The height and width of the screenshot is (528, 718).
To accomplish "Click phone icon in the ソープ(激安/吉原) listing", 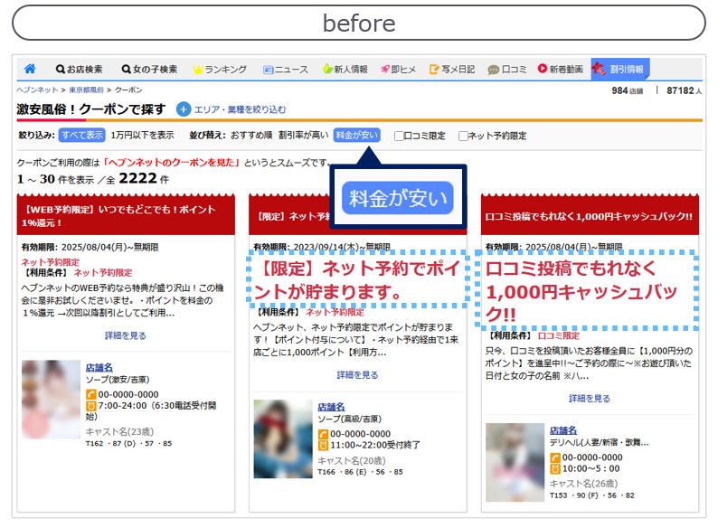I will [x=91, y=394].
